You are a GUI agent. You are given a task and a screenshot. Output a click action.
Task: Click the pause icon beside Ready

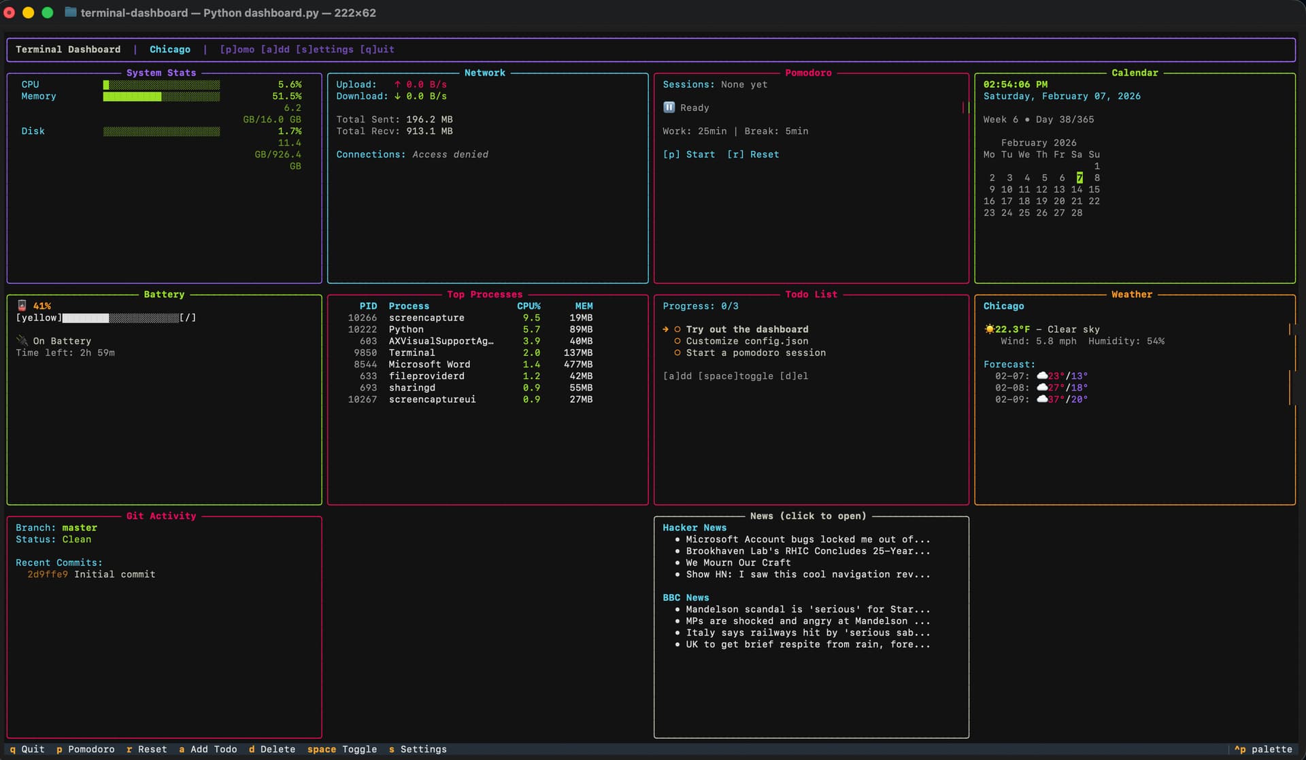click(x=669, y=108)
